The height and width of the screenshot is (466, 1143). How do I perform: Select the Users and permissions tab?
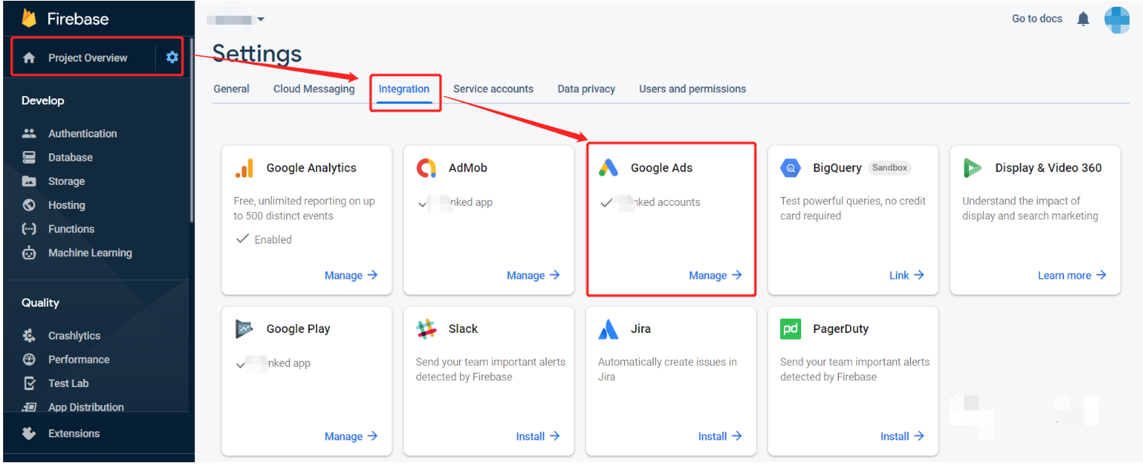(x=692, y=89)
